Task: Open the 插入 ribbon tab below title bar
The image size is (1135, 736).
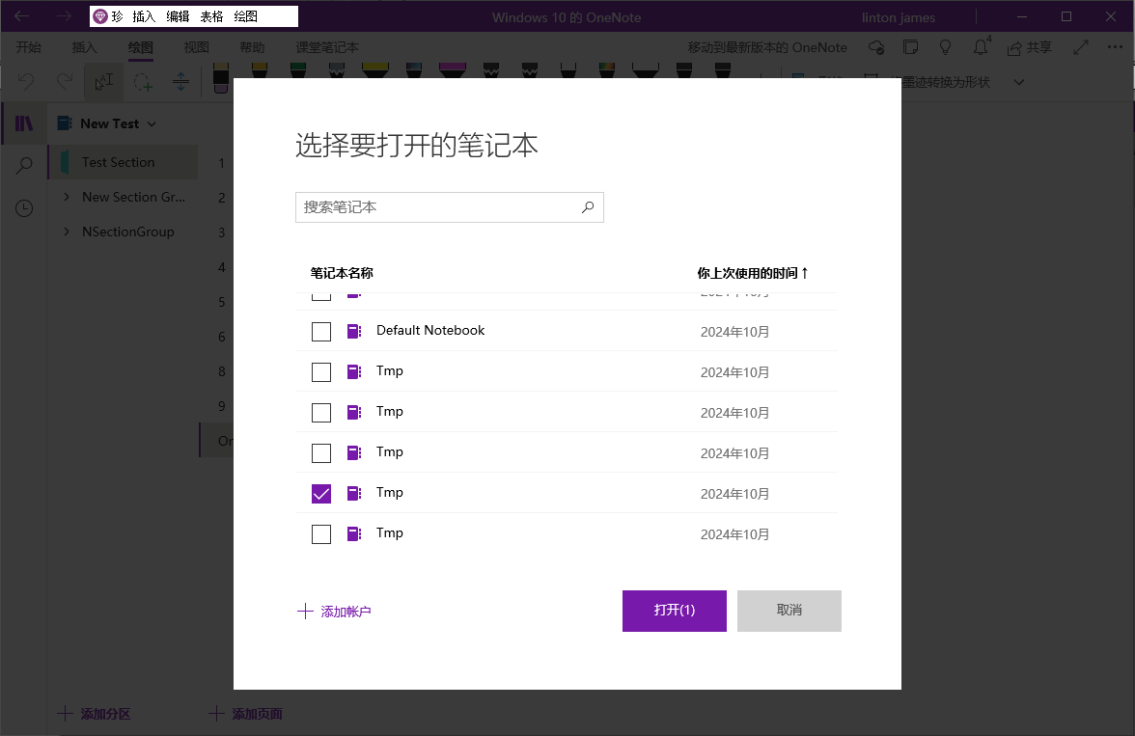Action: [x=84, y=47]
